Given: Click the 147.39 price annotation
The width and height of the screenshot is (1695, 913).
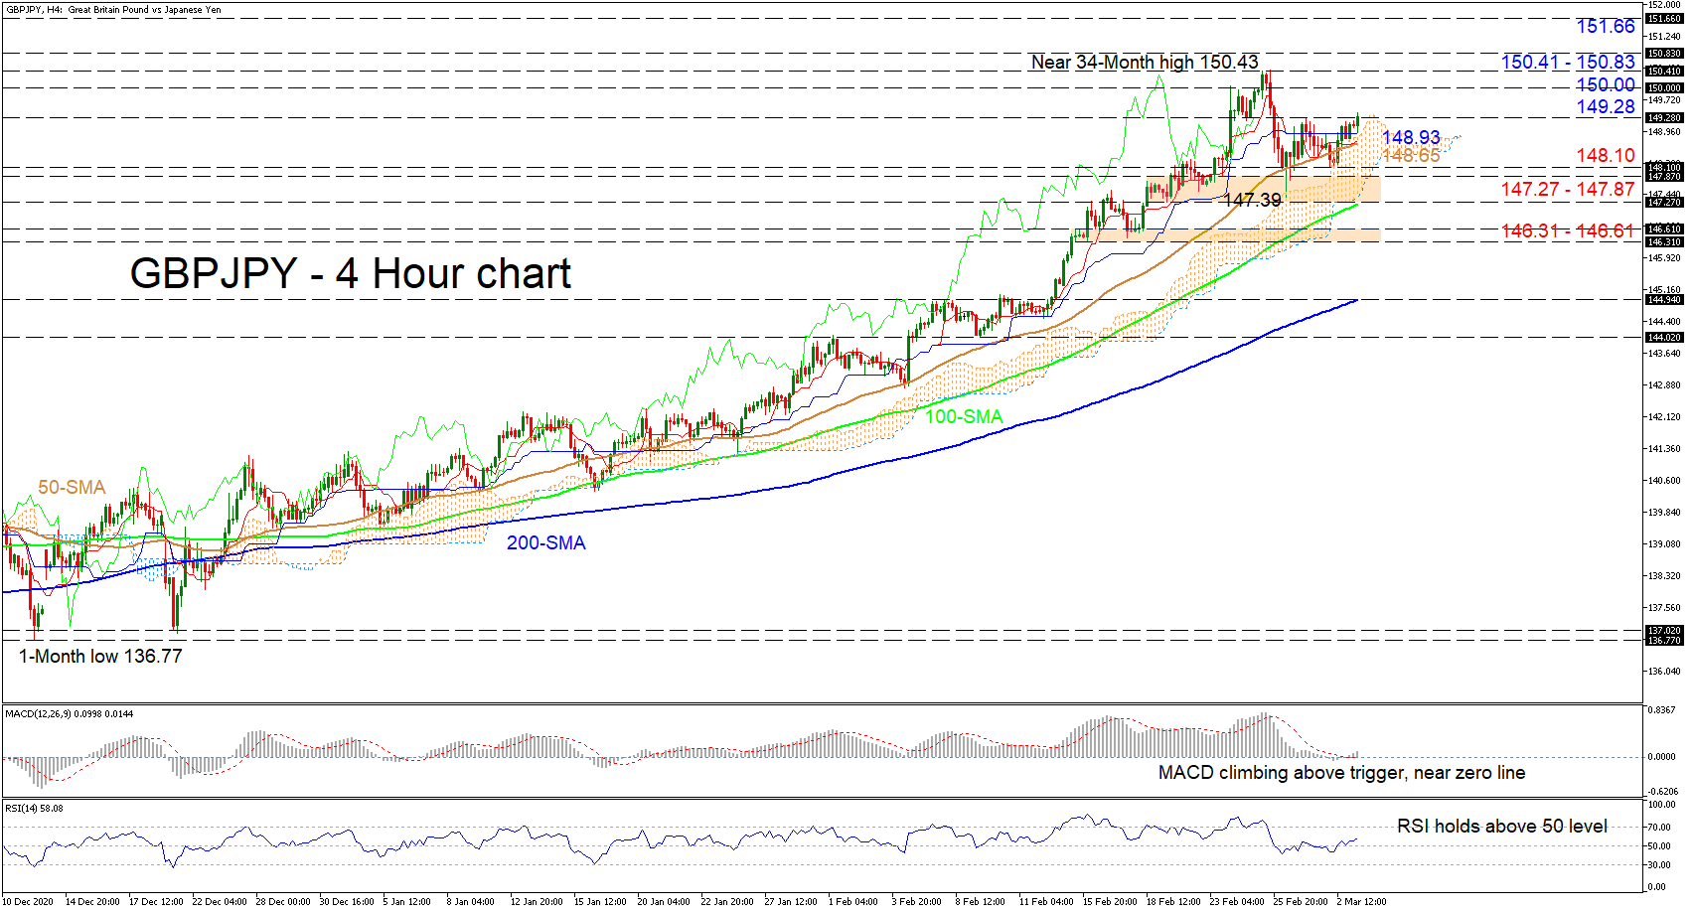Looking at the screenshot, I should click(1252, 200).
